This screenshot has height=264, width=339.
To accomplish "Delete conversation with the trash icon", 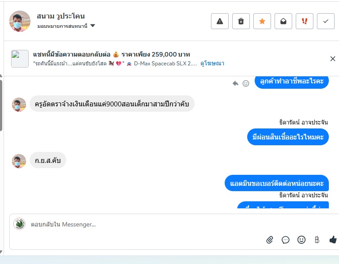I will coord(241,21).
